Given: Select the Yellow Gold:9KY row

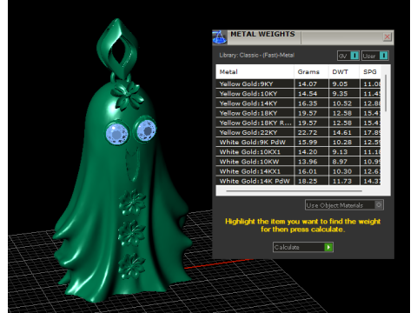Looking at the screenshot, I should point(298,84).
